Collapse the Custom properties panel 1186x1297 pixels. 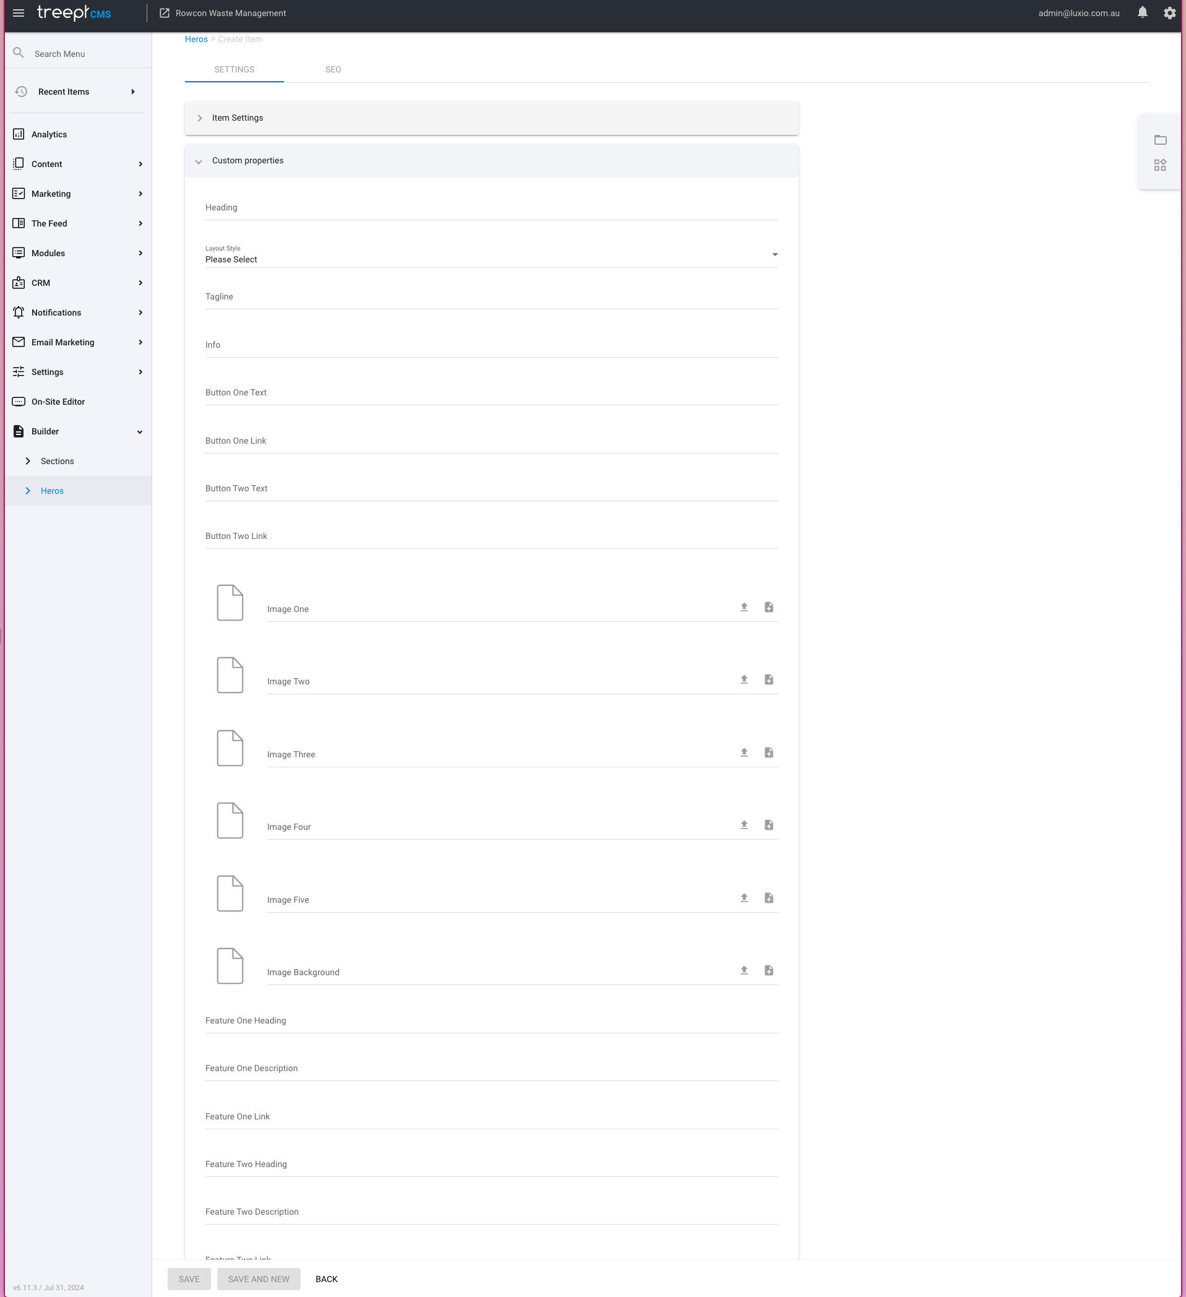tap(491, 161)
